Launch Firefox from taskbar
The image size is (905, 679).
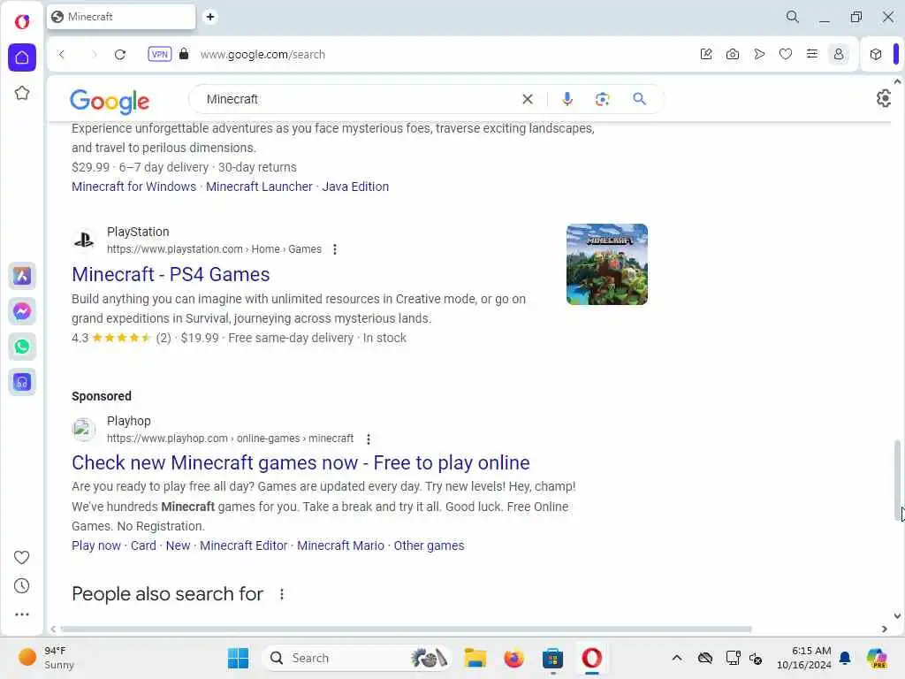click(x=513, y=658)
